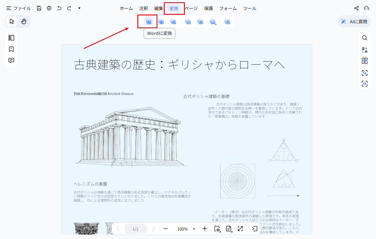
Task: Switch to the フォーム tab
Action: pos(228,8)
